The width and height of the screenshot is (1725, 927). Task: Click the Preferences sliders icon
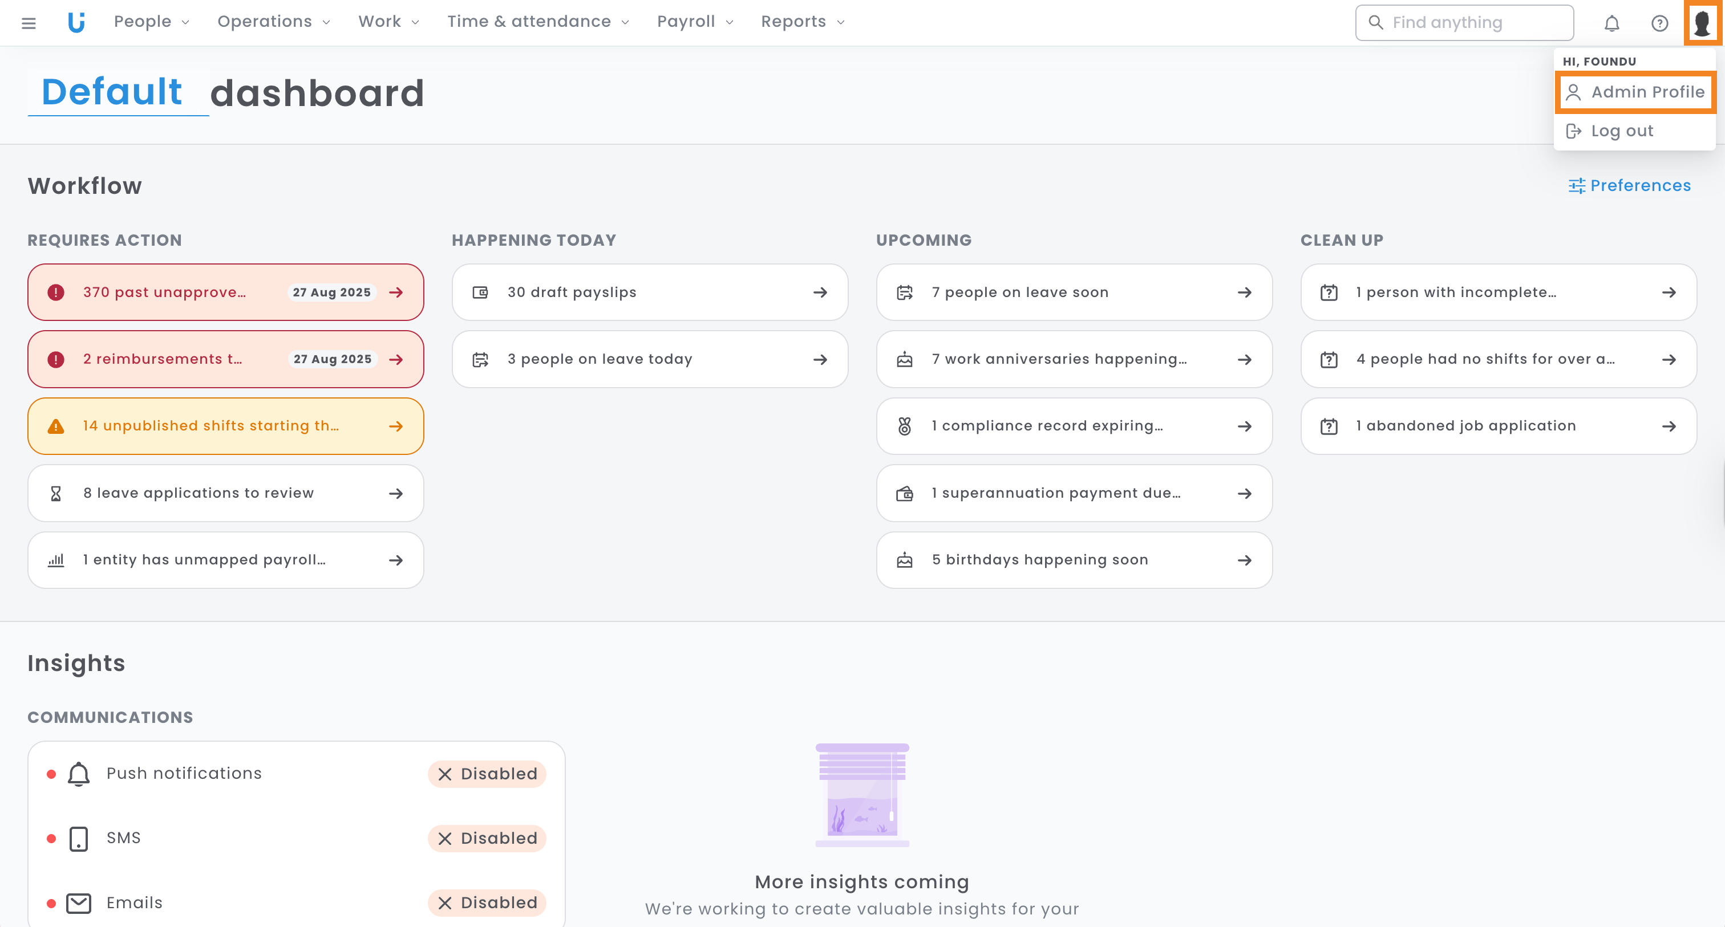[x=1576, y=185]
